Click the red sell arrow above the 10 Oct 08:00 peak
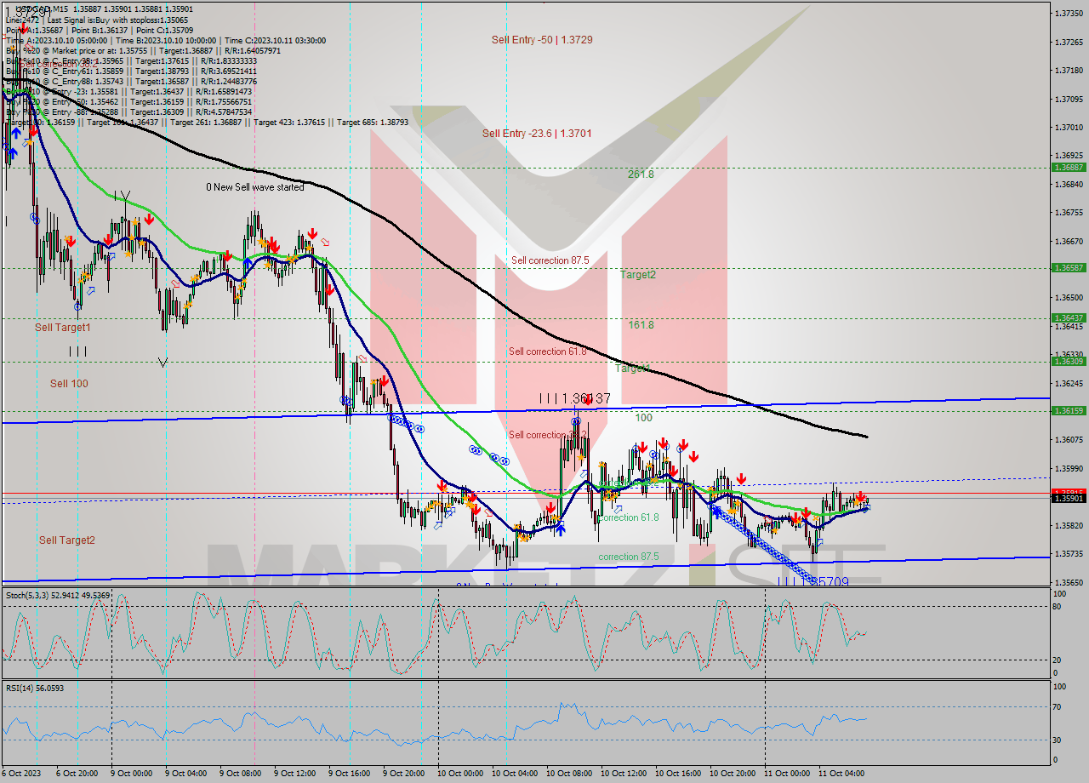This screenshot has height=783, width=1089. [589, 399]
